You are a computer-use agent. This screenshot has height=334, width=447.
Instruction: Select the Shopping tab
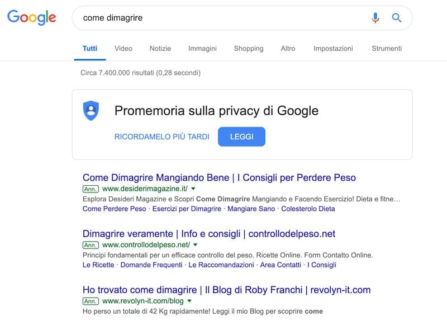(x=249, y=48)
